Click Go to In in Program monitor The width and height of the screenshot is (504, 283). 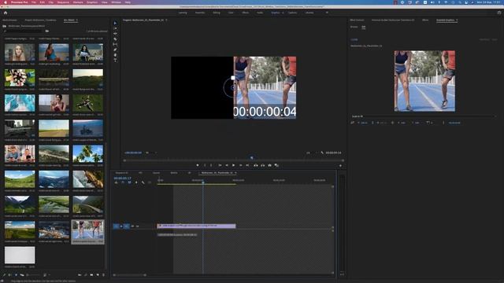(220, 165)
